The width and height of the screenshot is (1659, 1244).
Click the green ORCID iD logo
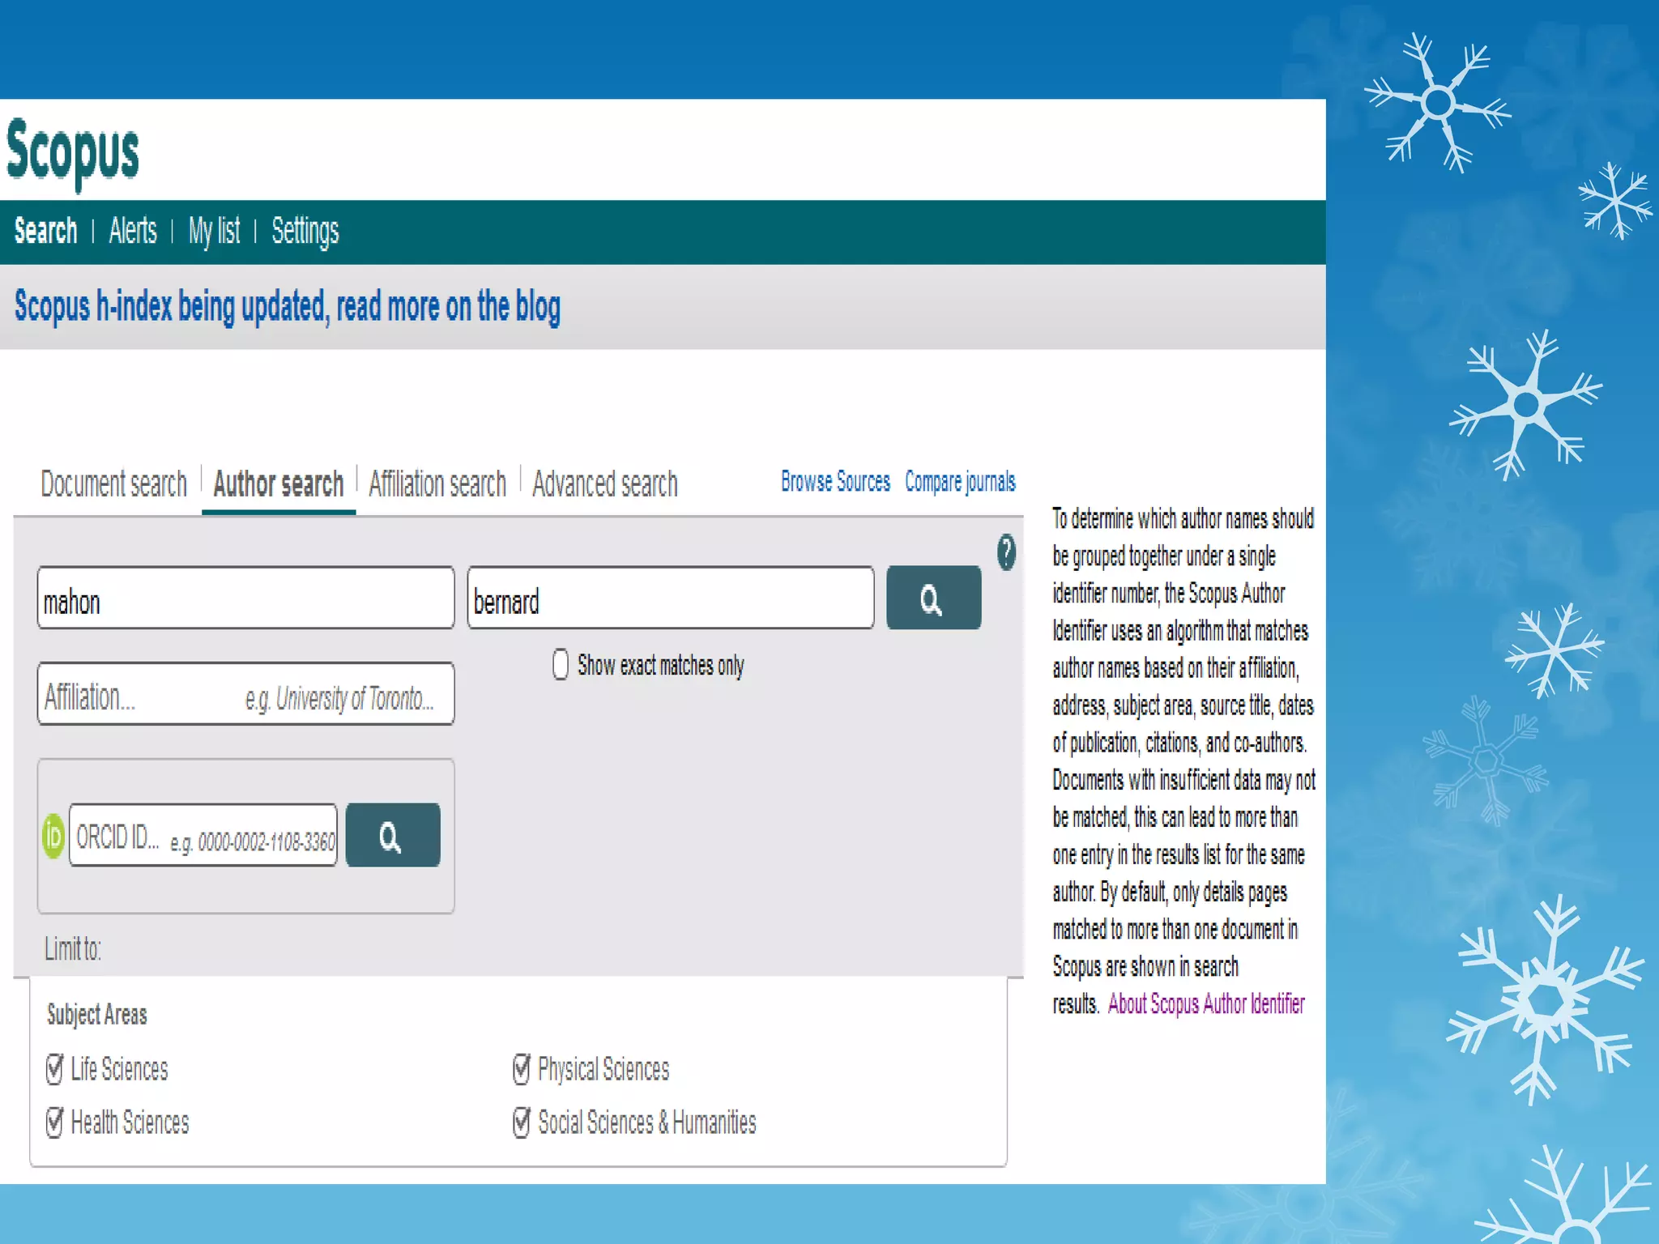tap(53, 836)
